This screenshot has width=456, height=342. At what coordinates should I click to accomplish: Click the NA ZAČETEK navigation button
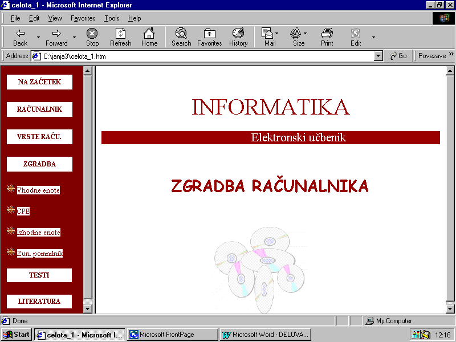coord(39,82)
